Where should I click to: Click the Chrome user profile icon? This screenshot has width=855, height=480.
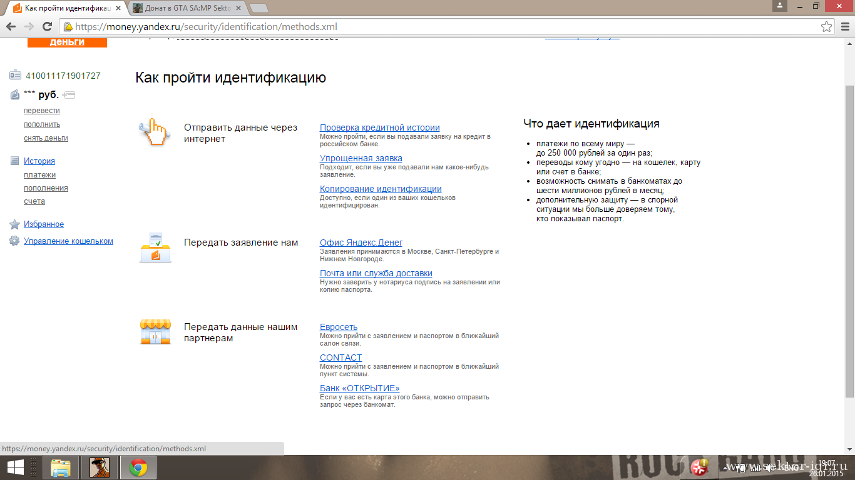(779, 6)
